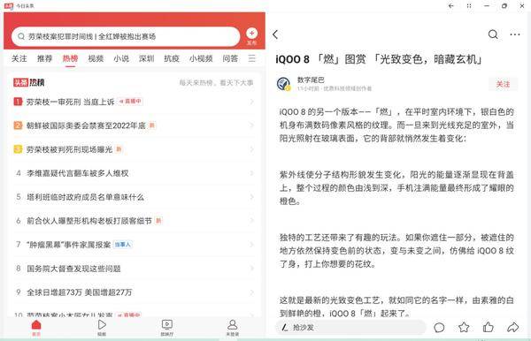The width and height of the screenshot is (531, 341).
Task: Open the 小视频 tab
Action: click(x=201, y=58)
